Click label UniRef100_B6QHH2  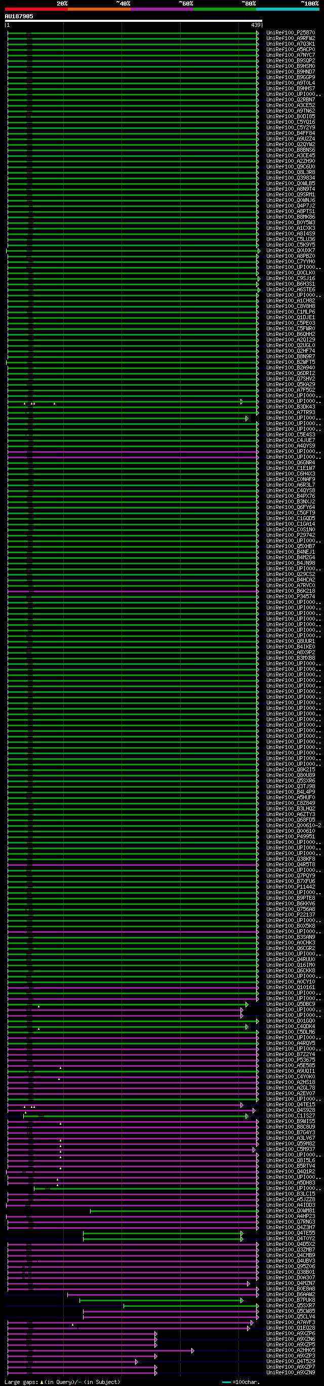pos(291,334)
